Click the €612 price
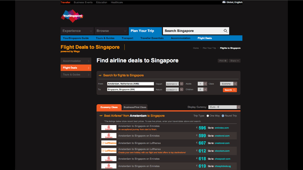Screen dimensions: 303x170 coord(202,151)
